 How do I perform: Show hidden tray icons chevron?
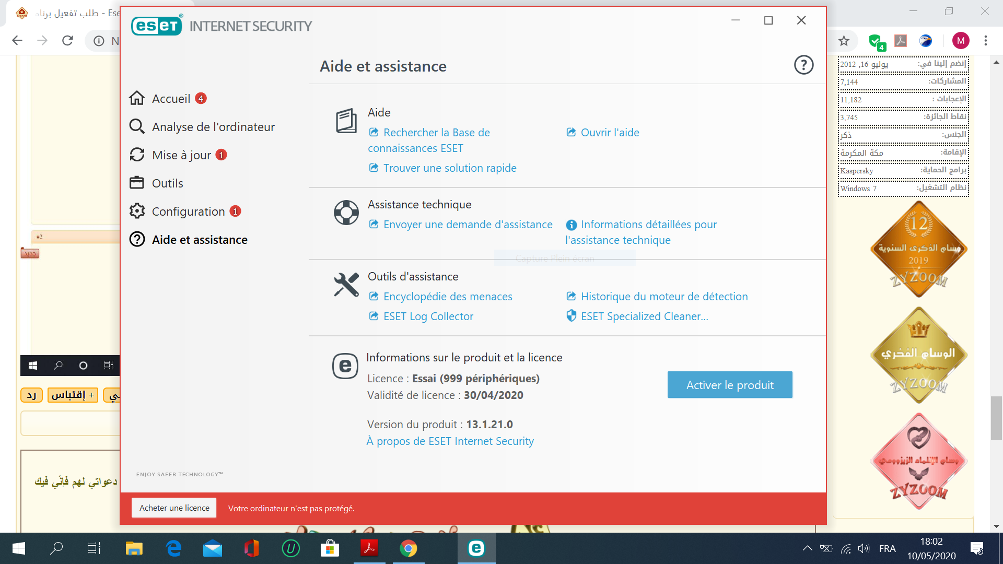click(x=807, y=548)
